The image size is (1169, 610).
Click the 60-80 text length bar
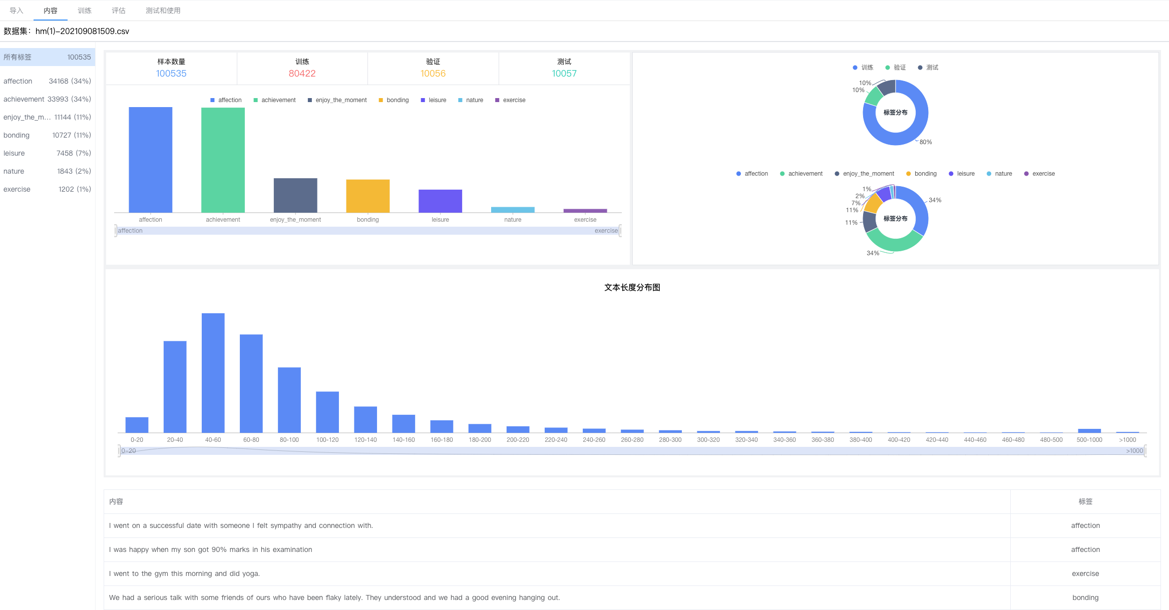pos(251,383)
